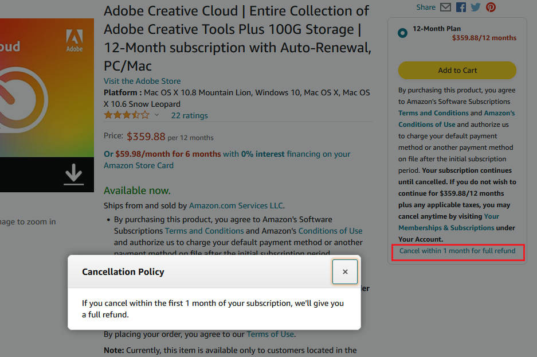Click the Add to Cart button
This screenshot has height=357, width=537.
[x=457, y=70]
